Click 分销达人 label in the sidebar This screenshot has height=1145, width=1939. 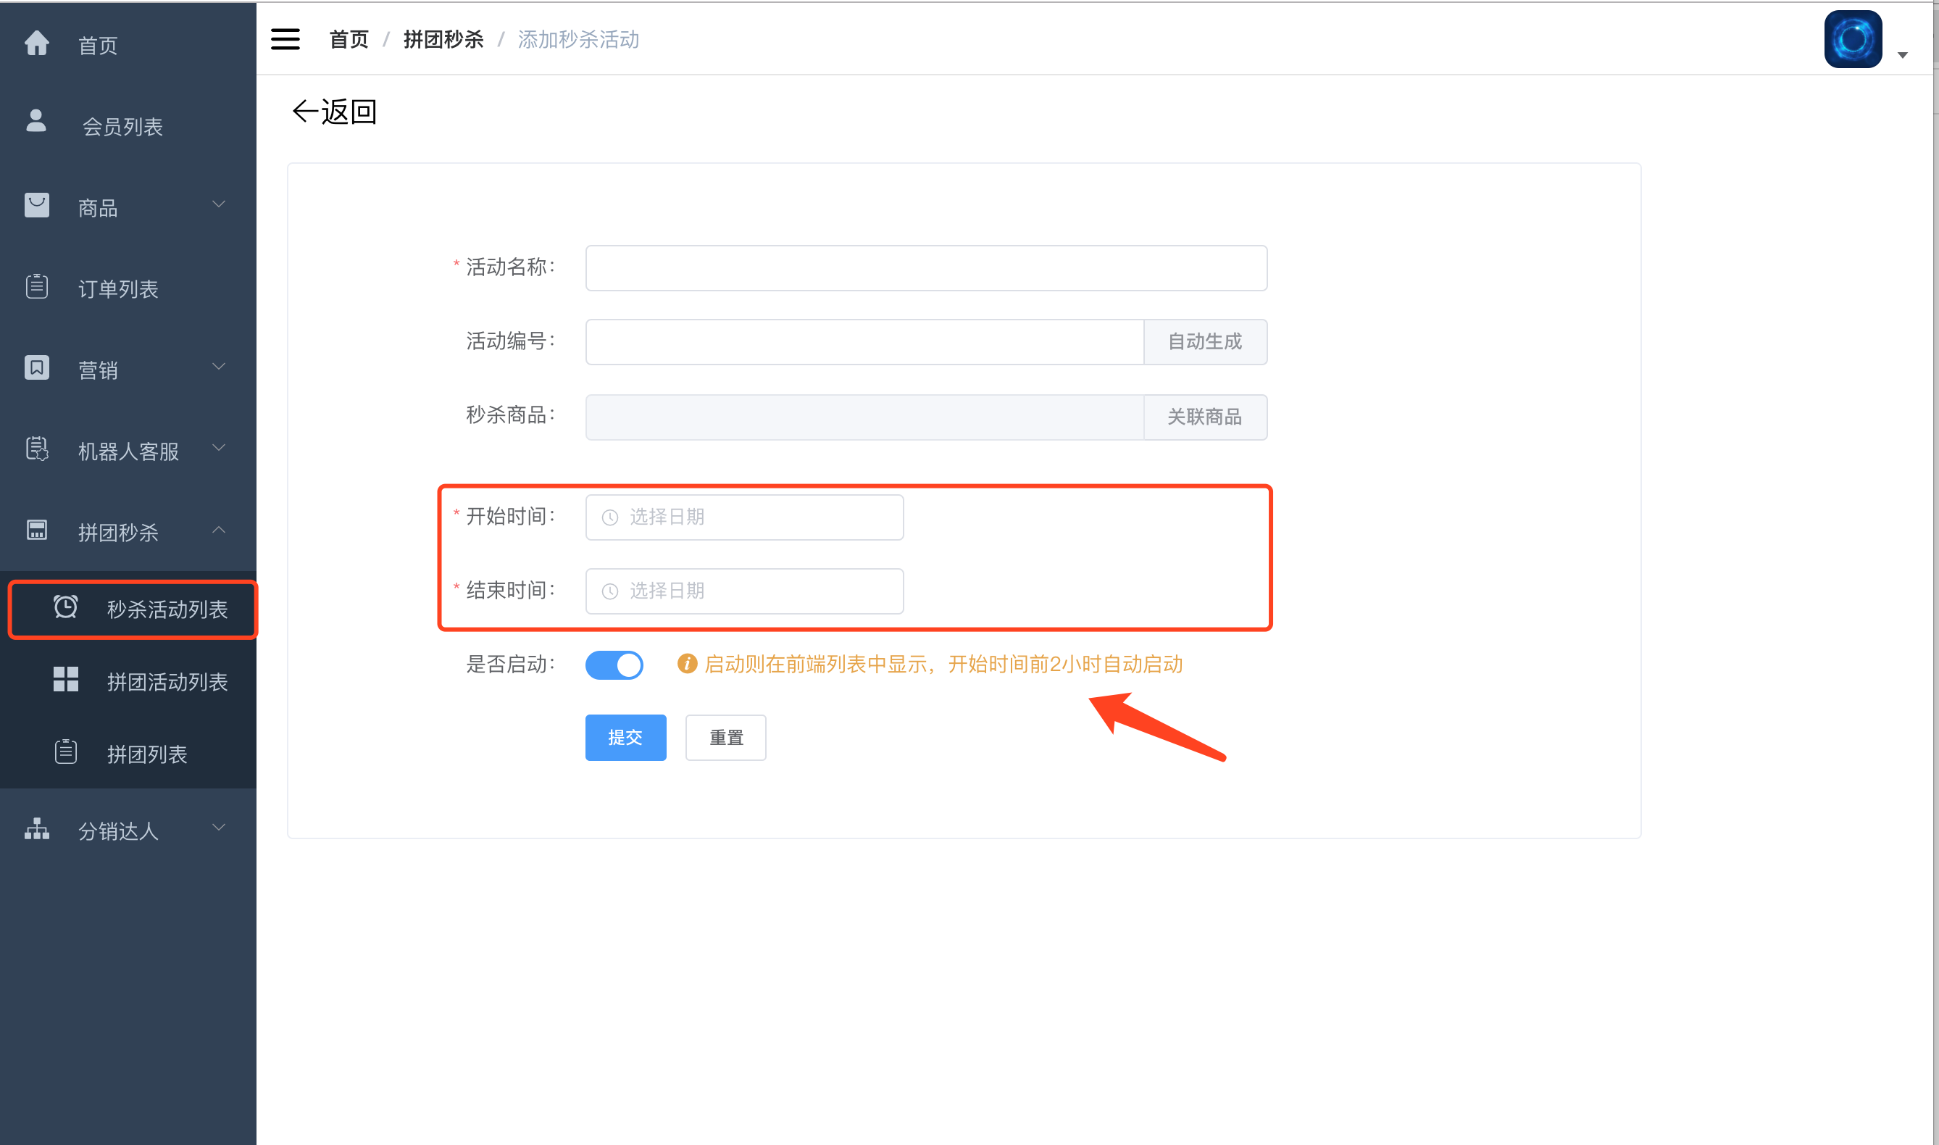pos(118,830)
